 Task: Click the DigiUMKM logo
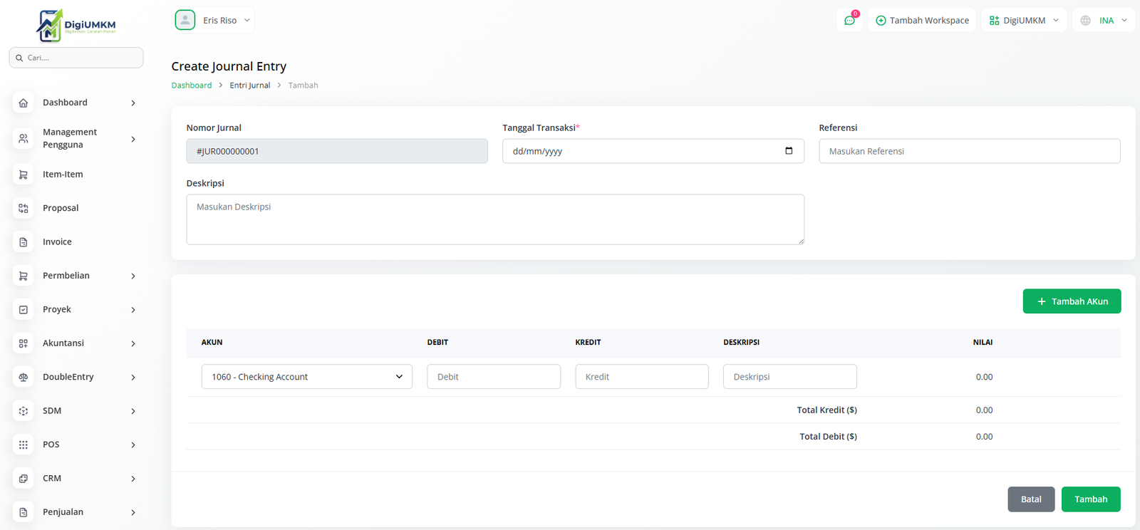click(76, 26)
